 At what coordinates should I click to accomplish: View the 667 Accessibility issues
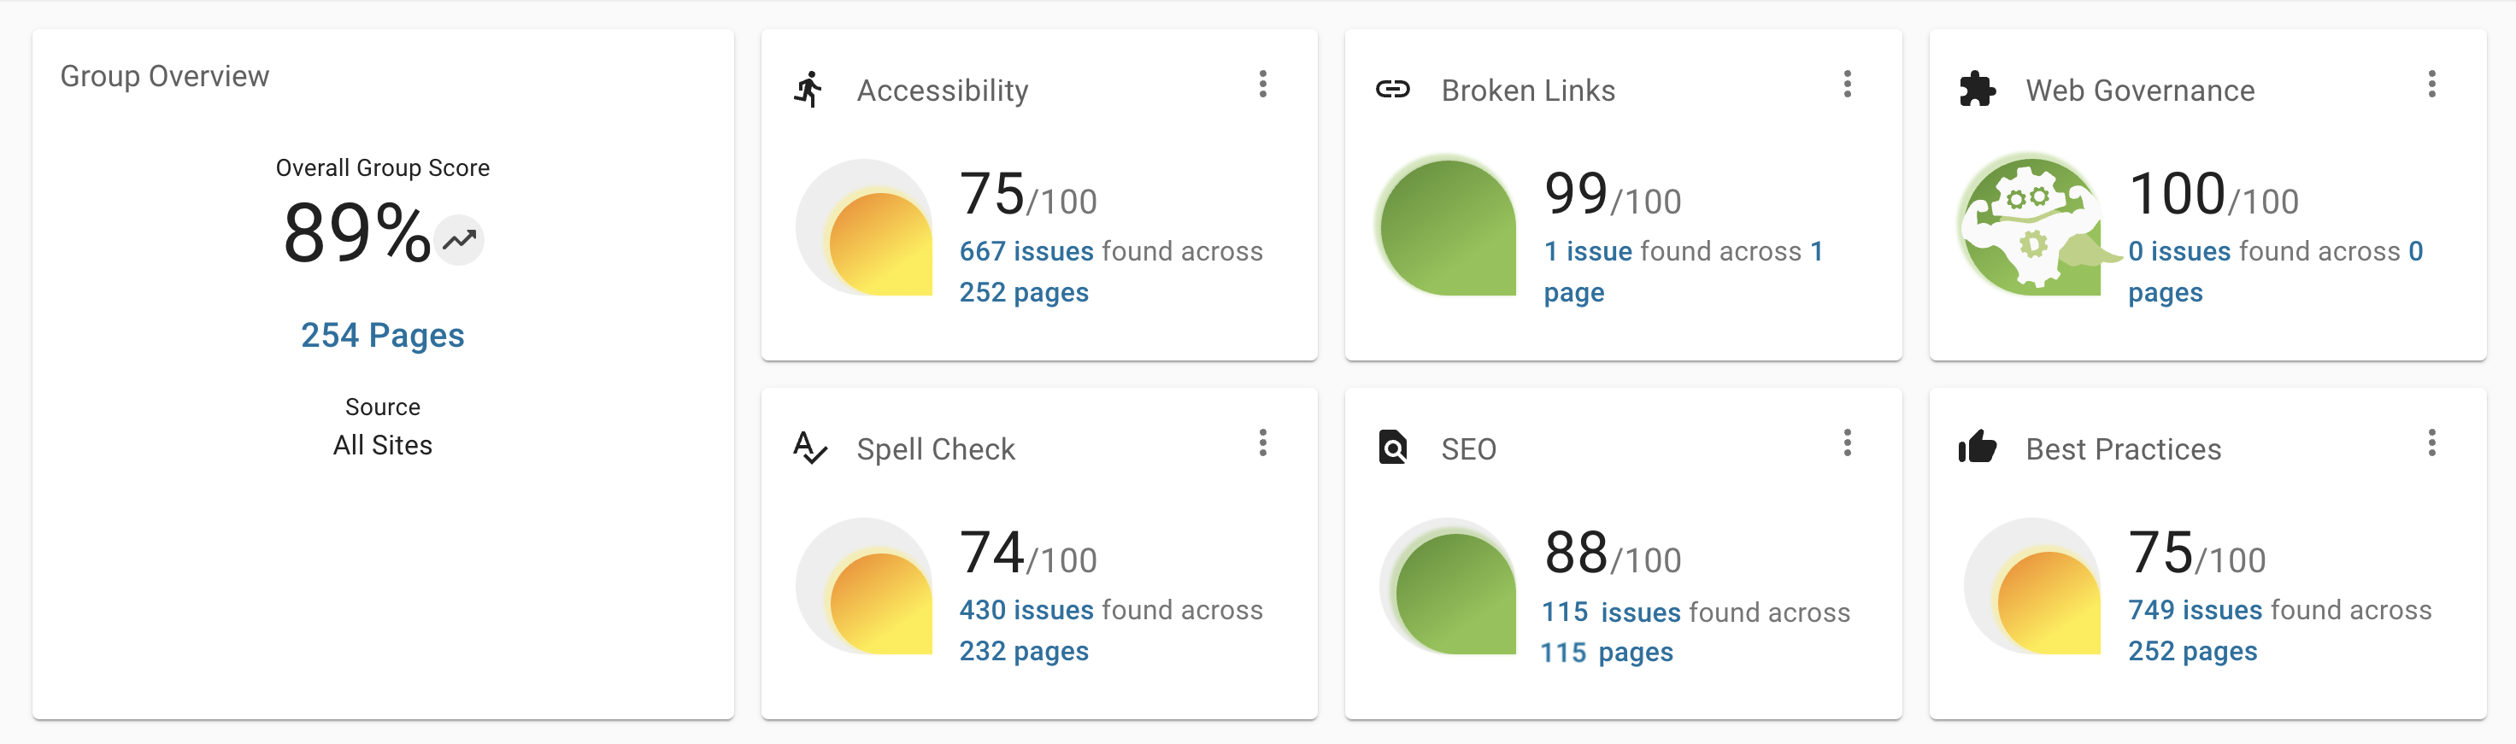(x=1025, y=251)
